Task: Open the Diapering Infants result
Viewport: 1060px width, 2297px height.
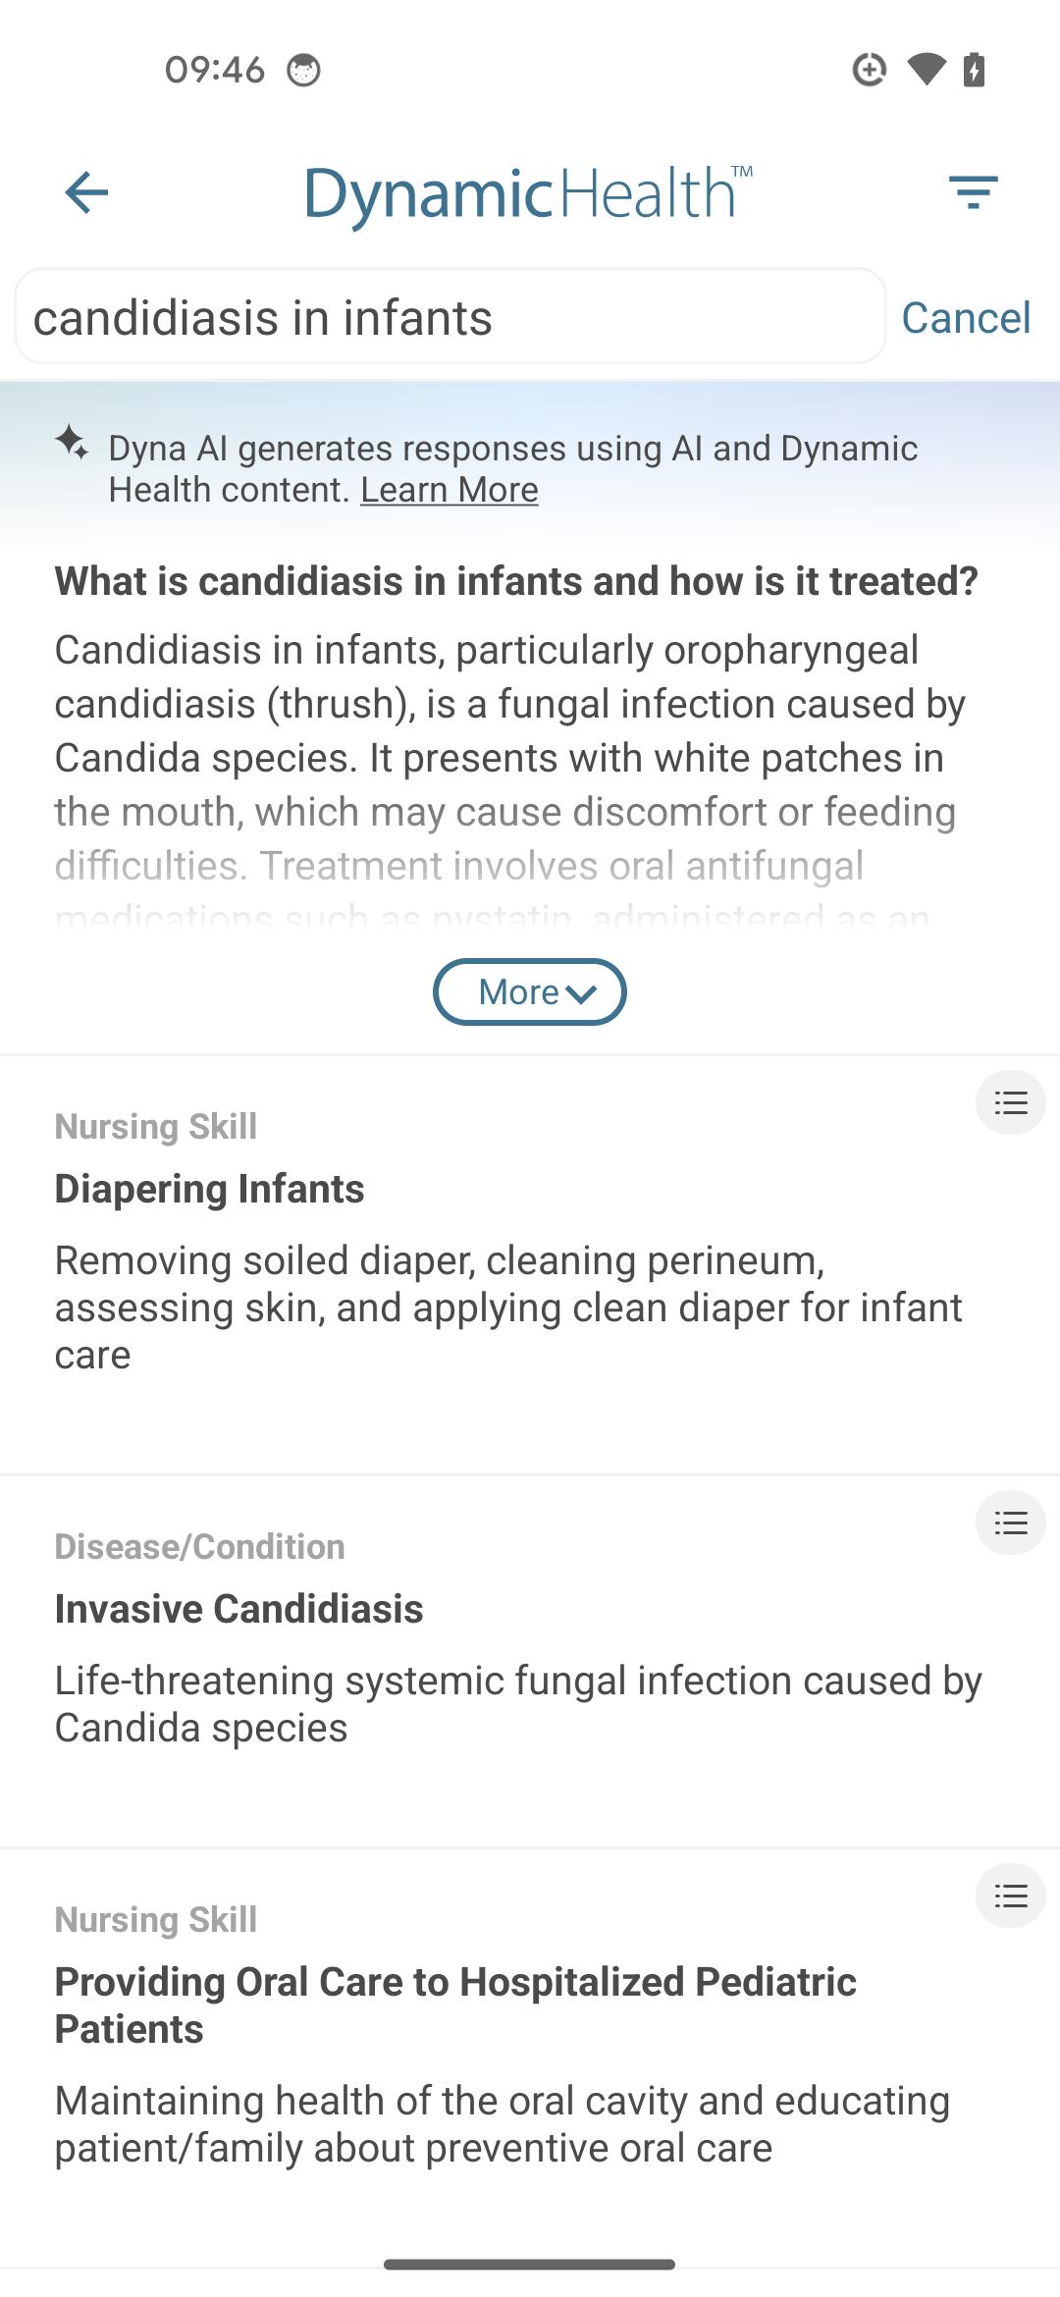Action: (x=210, y=1189)
